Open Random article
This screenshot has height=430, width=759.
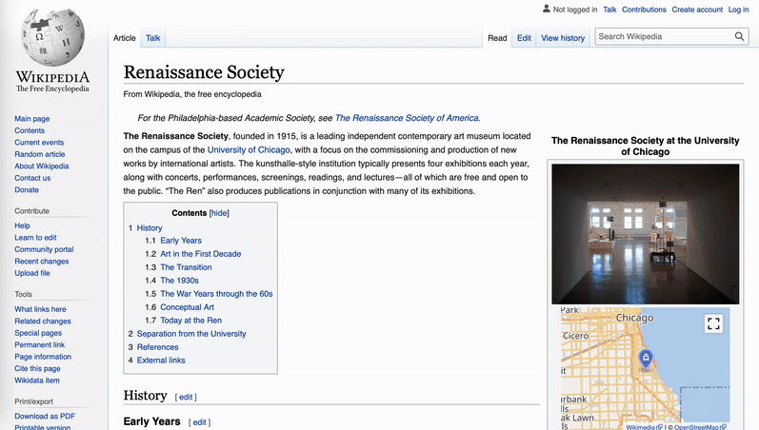(40, 154)
